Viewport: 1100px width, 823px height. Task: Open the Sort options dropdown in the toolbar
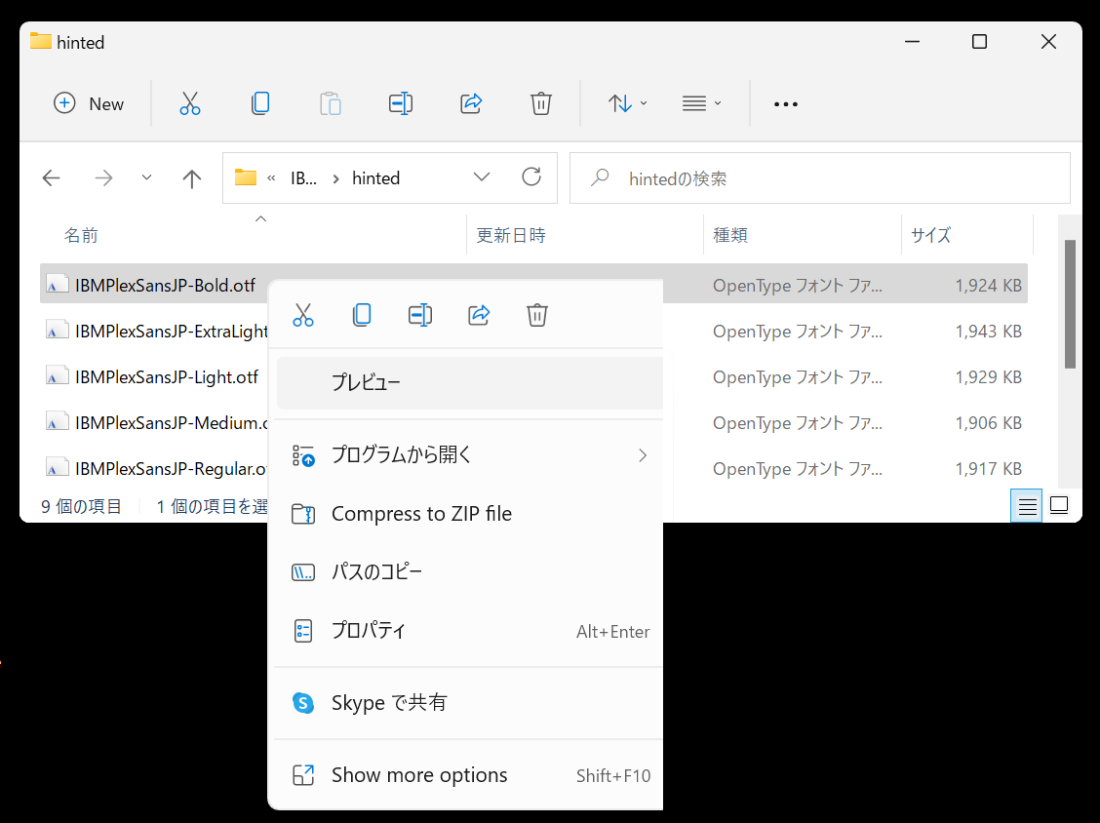[x=627, y=103]
